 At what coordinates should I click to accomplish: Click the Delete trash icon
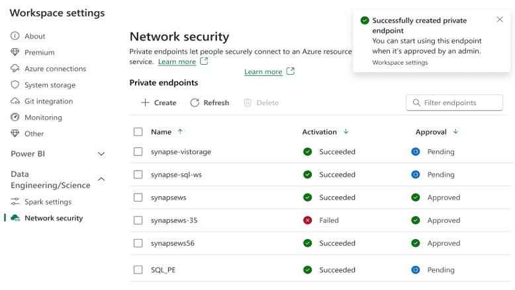[248, 103]
